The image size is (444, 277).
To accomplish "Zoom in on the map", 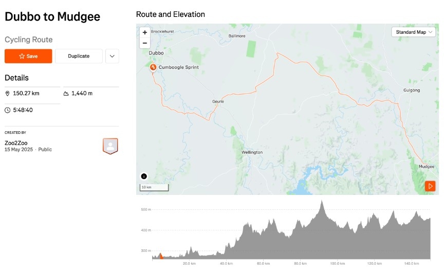I will point(145,32).
